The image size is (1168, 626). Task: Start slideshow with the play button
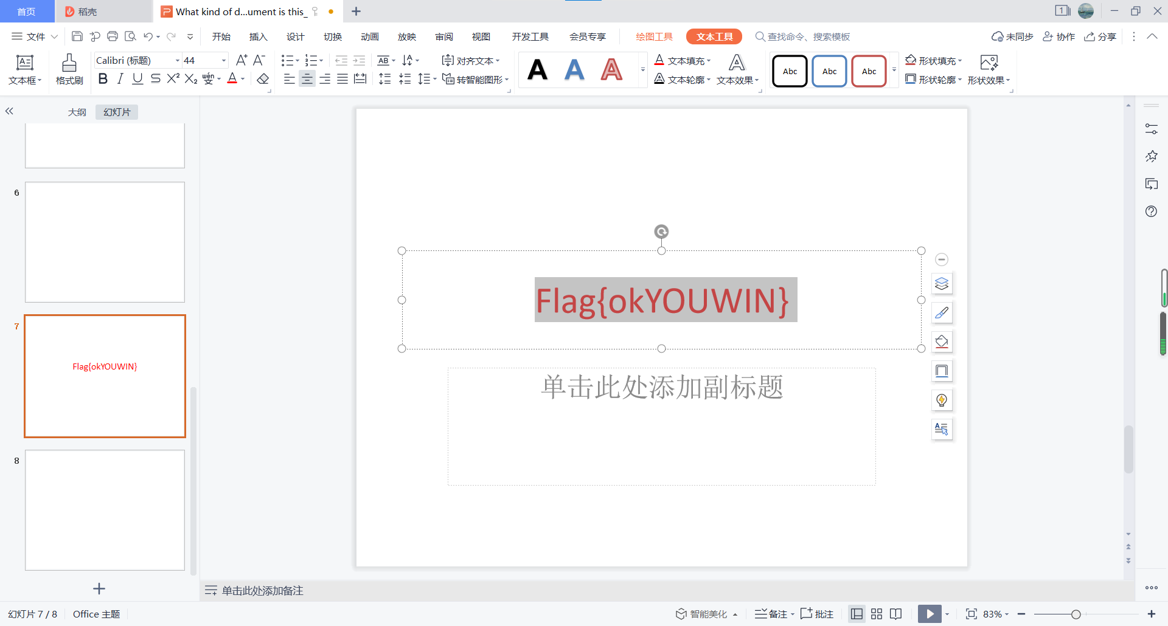click(x=930, y=614)
